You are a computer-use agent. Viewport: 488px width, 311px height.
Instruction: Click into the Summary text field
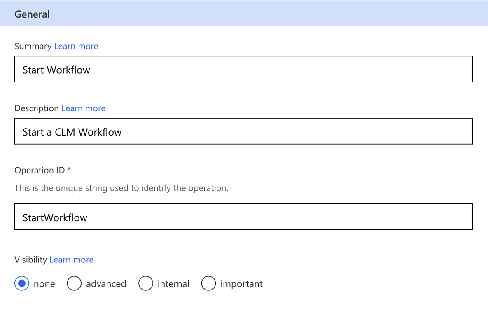pyautogui.click(x=243, y=70)
